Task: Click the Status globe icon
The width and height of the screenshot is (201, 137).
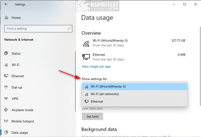Action: click(6, 53)
